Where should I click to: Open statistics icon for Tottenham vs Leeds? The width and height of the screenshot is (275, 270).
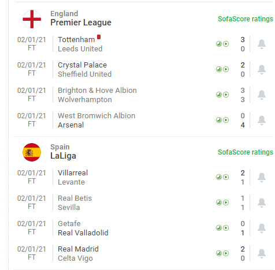click(x=219, y=44)
